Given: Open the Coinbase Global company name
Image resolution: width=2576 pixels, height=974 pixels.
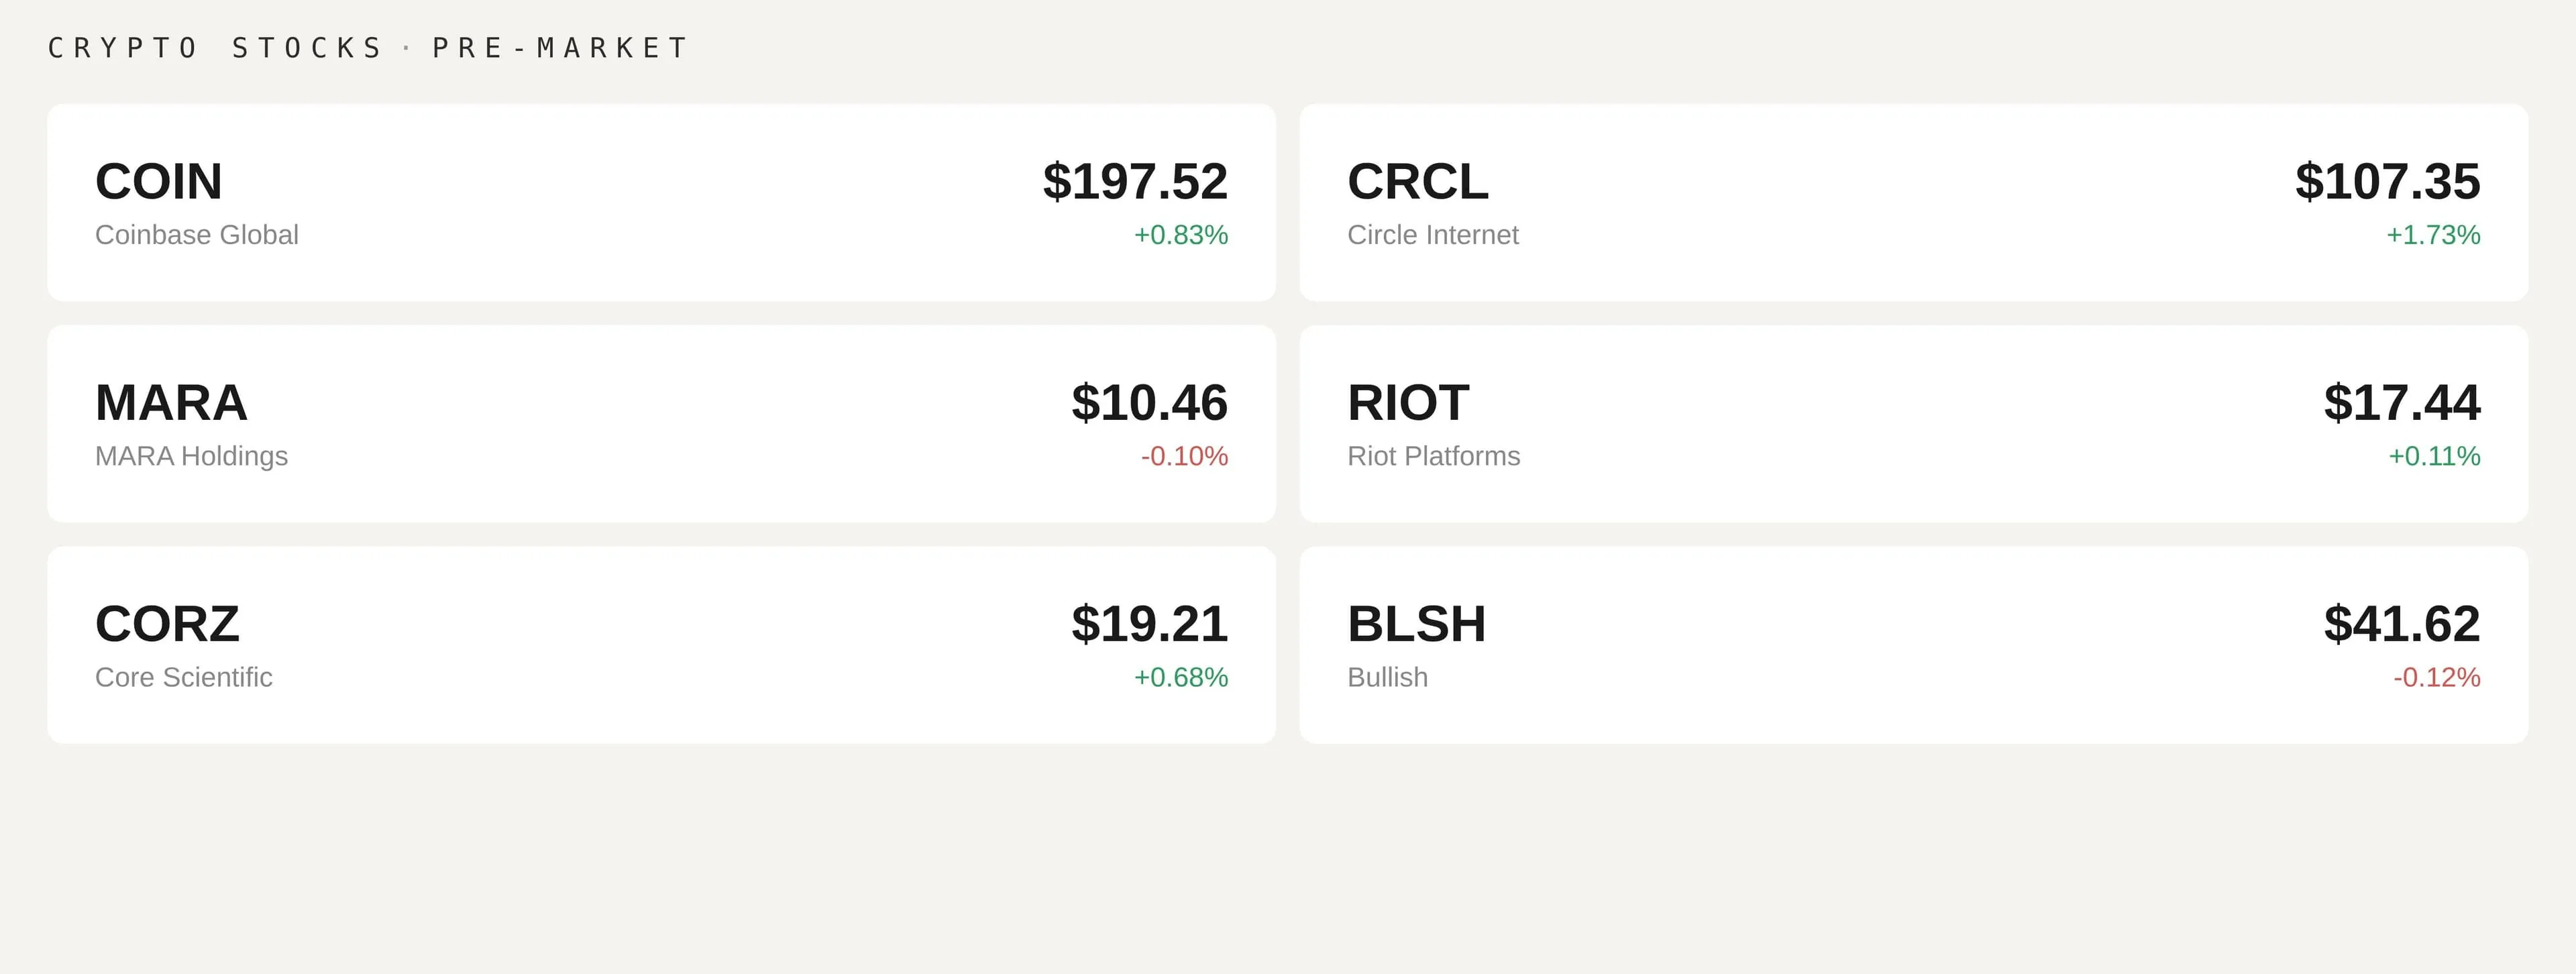Looking at the screenshot, I should coord(197,235).
